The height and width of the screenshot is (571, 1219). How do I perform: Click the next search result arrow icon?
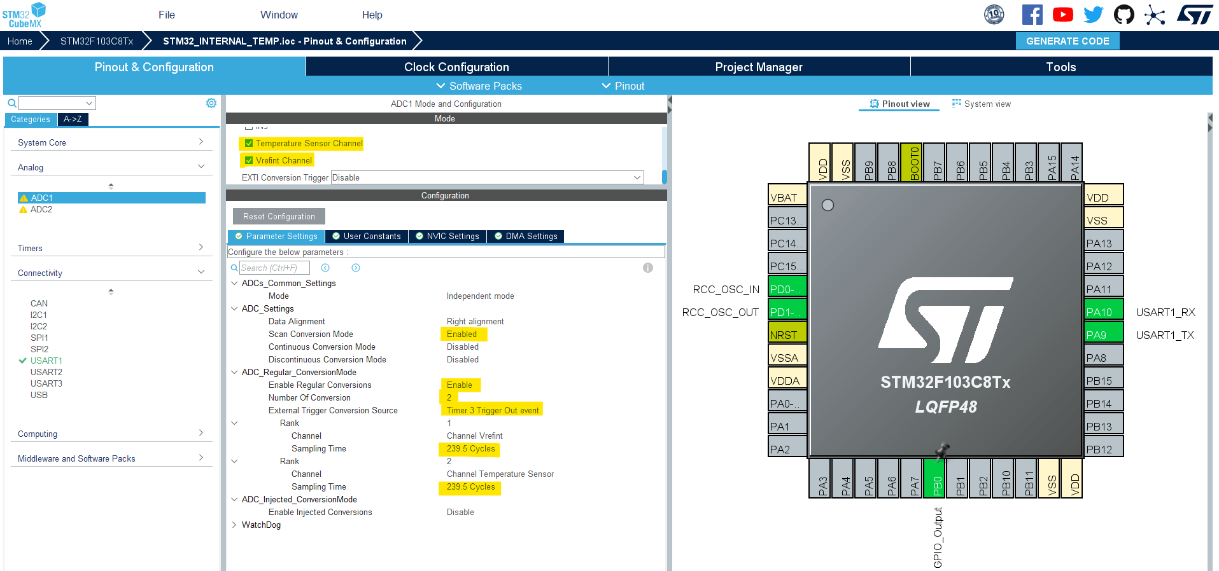coord(356,268)
